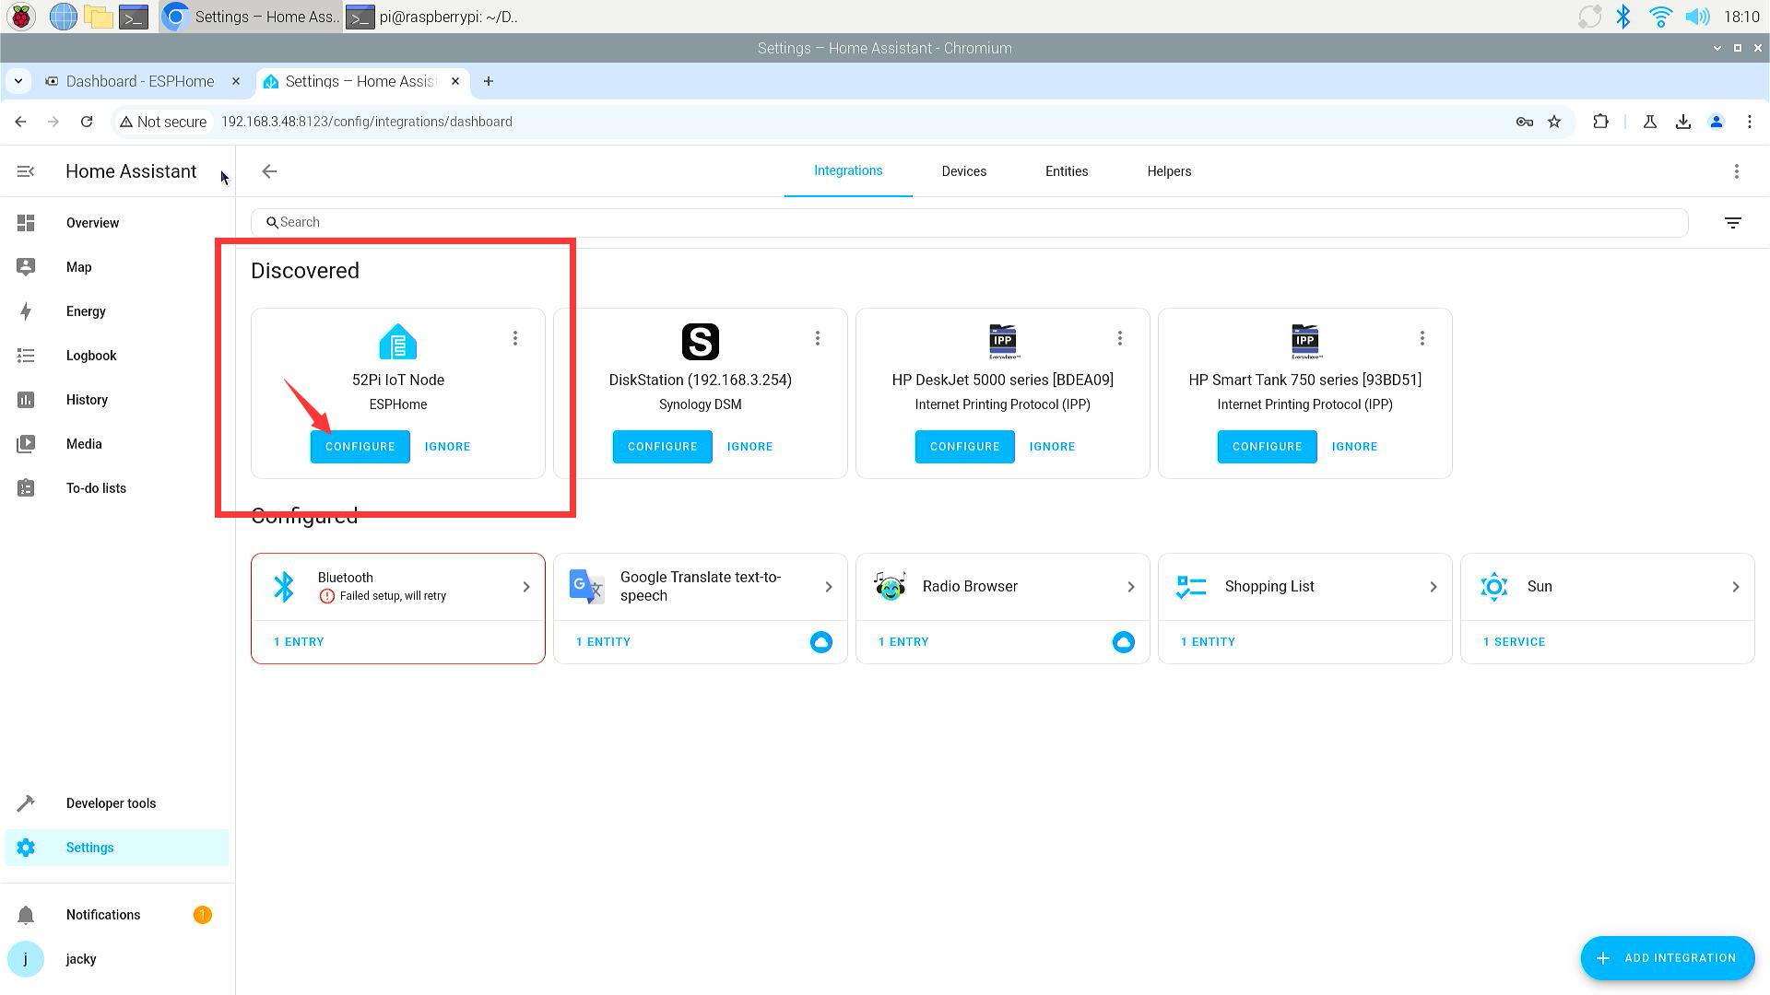The height and width of the screenshot is (995, 1770).
Task: Click the integrations search field
Action: pos(969,222)
